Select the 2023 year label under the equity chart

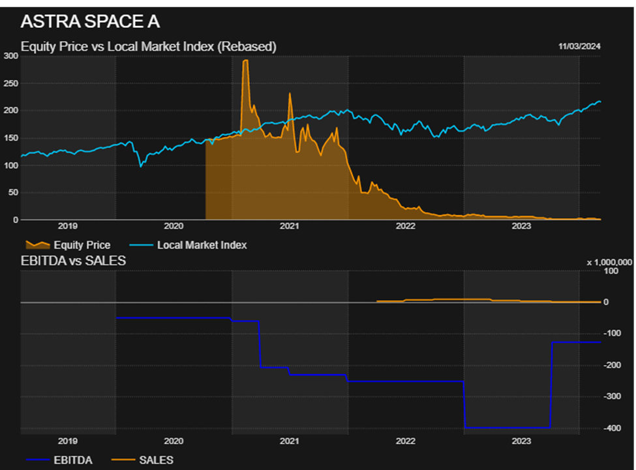click(x=521, y=226)
